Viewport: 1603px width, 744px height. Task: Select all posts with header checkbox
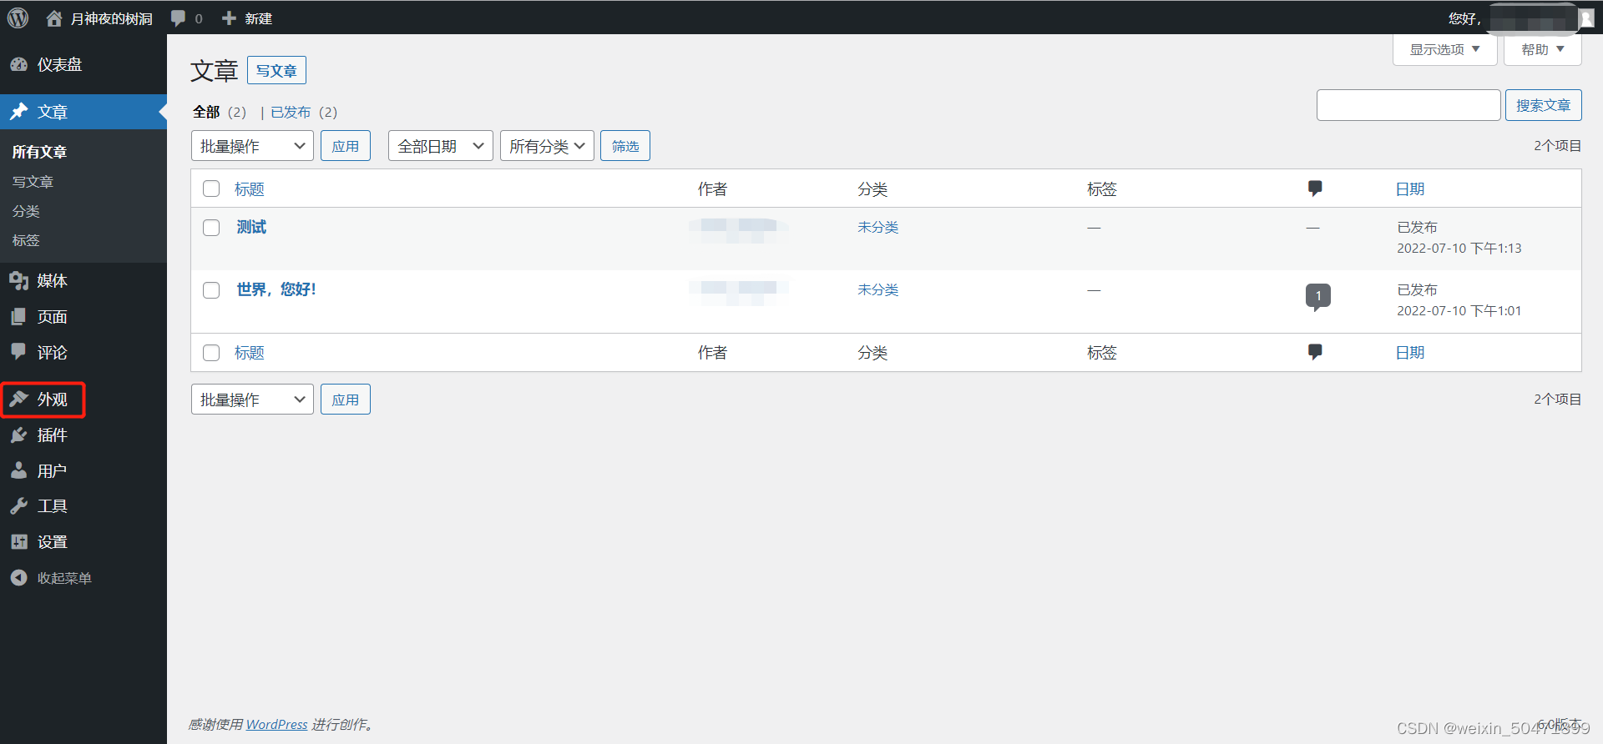[211, 189]
